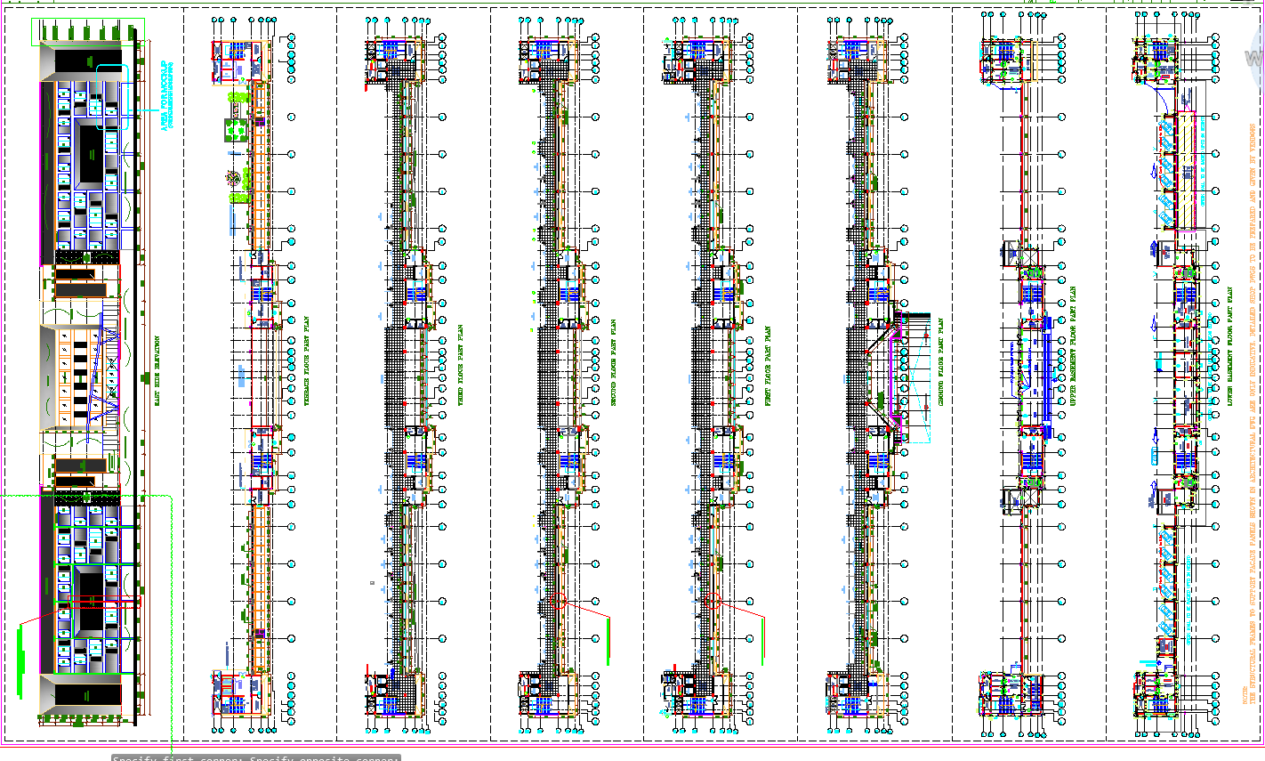Click the red callout circle on second floor plan
This screenshot has width=1265, height=761.
560,601
